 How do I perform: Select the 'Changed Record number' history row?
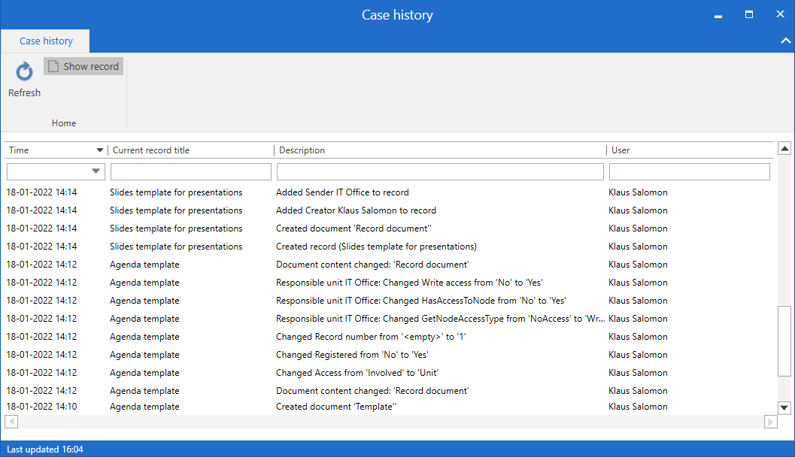coord(371,337)
